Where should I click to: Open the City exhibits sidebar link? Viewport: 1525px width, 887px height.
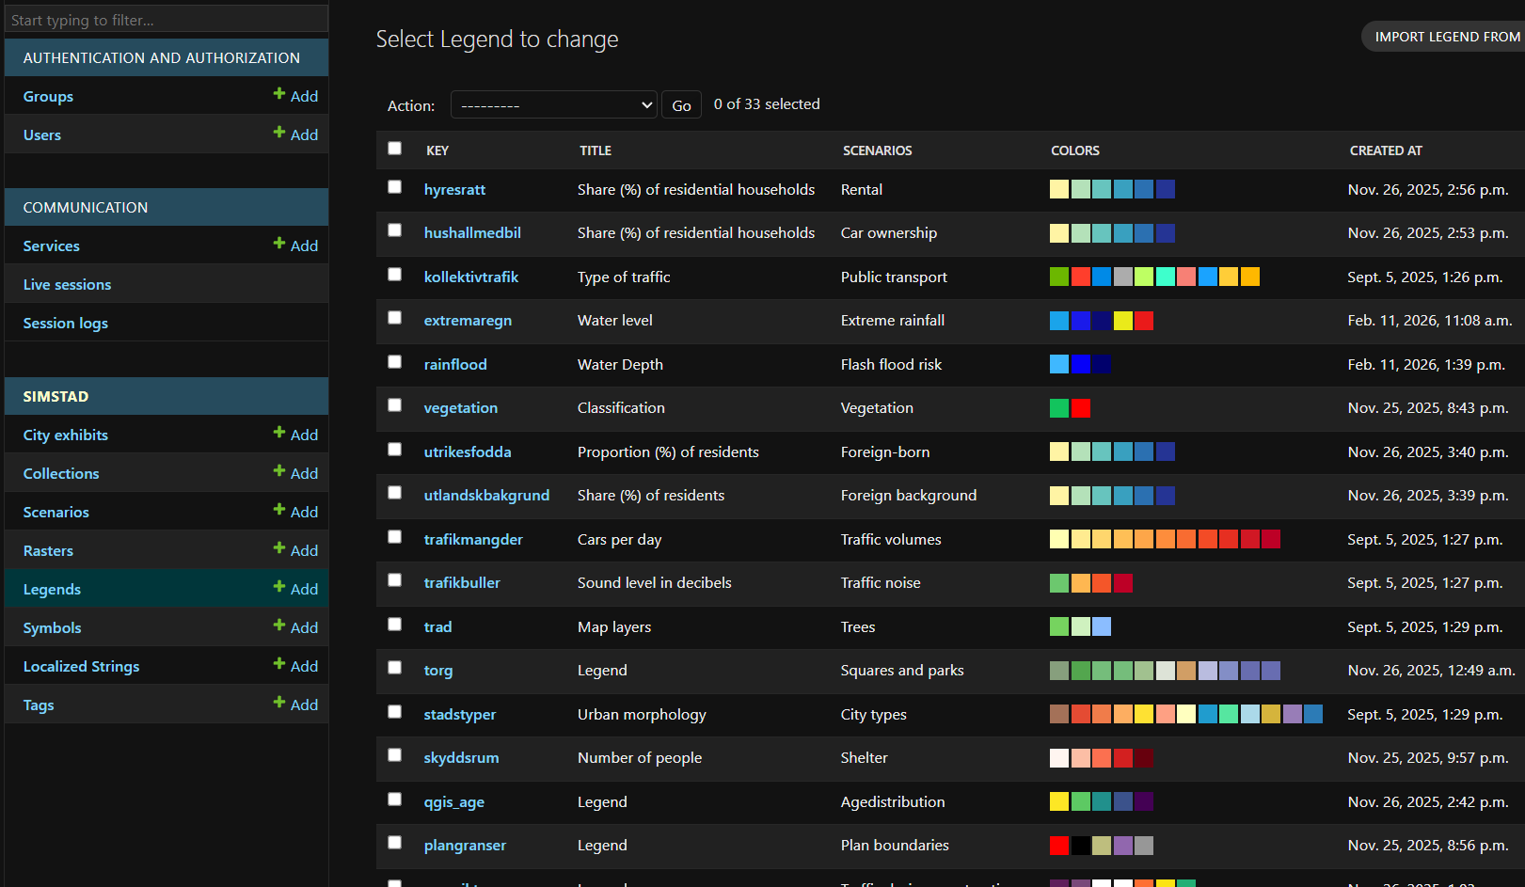coord(66,435)
